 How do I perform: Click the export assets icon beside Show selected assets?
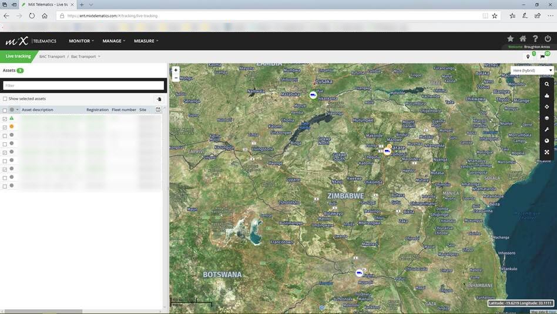159,99
